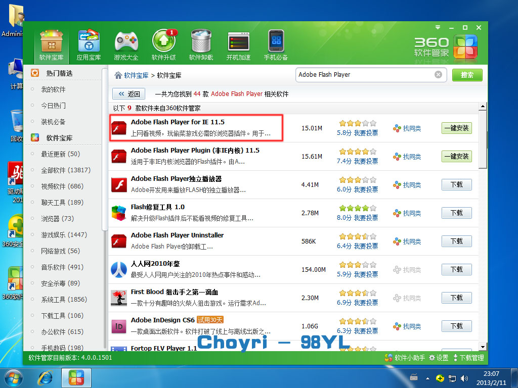
Task: Open the 软件升级 update icon
Action: point(163,41)
